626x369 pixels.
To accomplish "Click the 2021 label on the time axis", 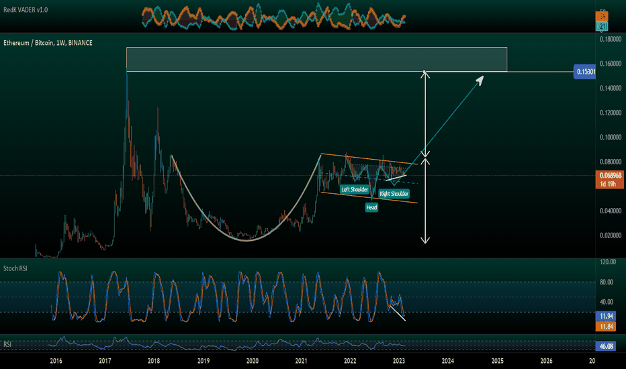I will (301, 361).
